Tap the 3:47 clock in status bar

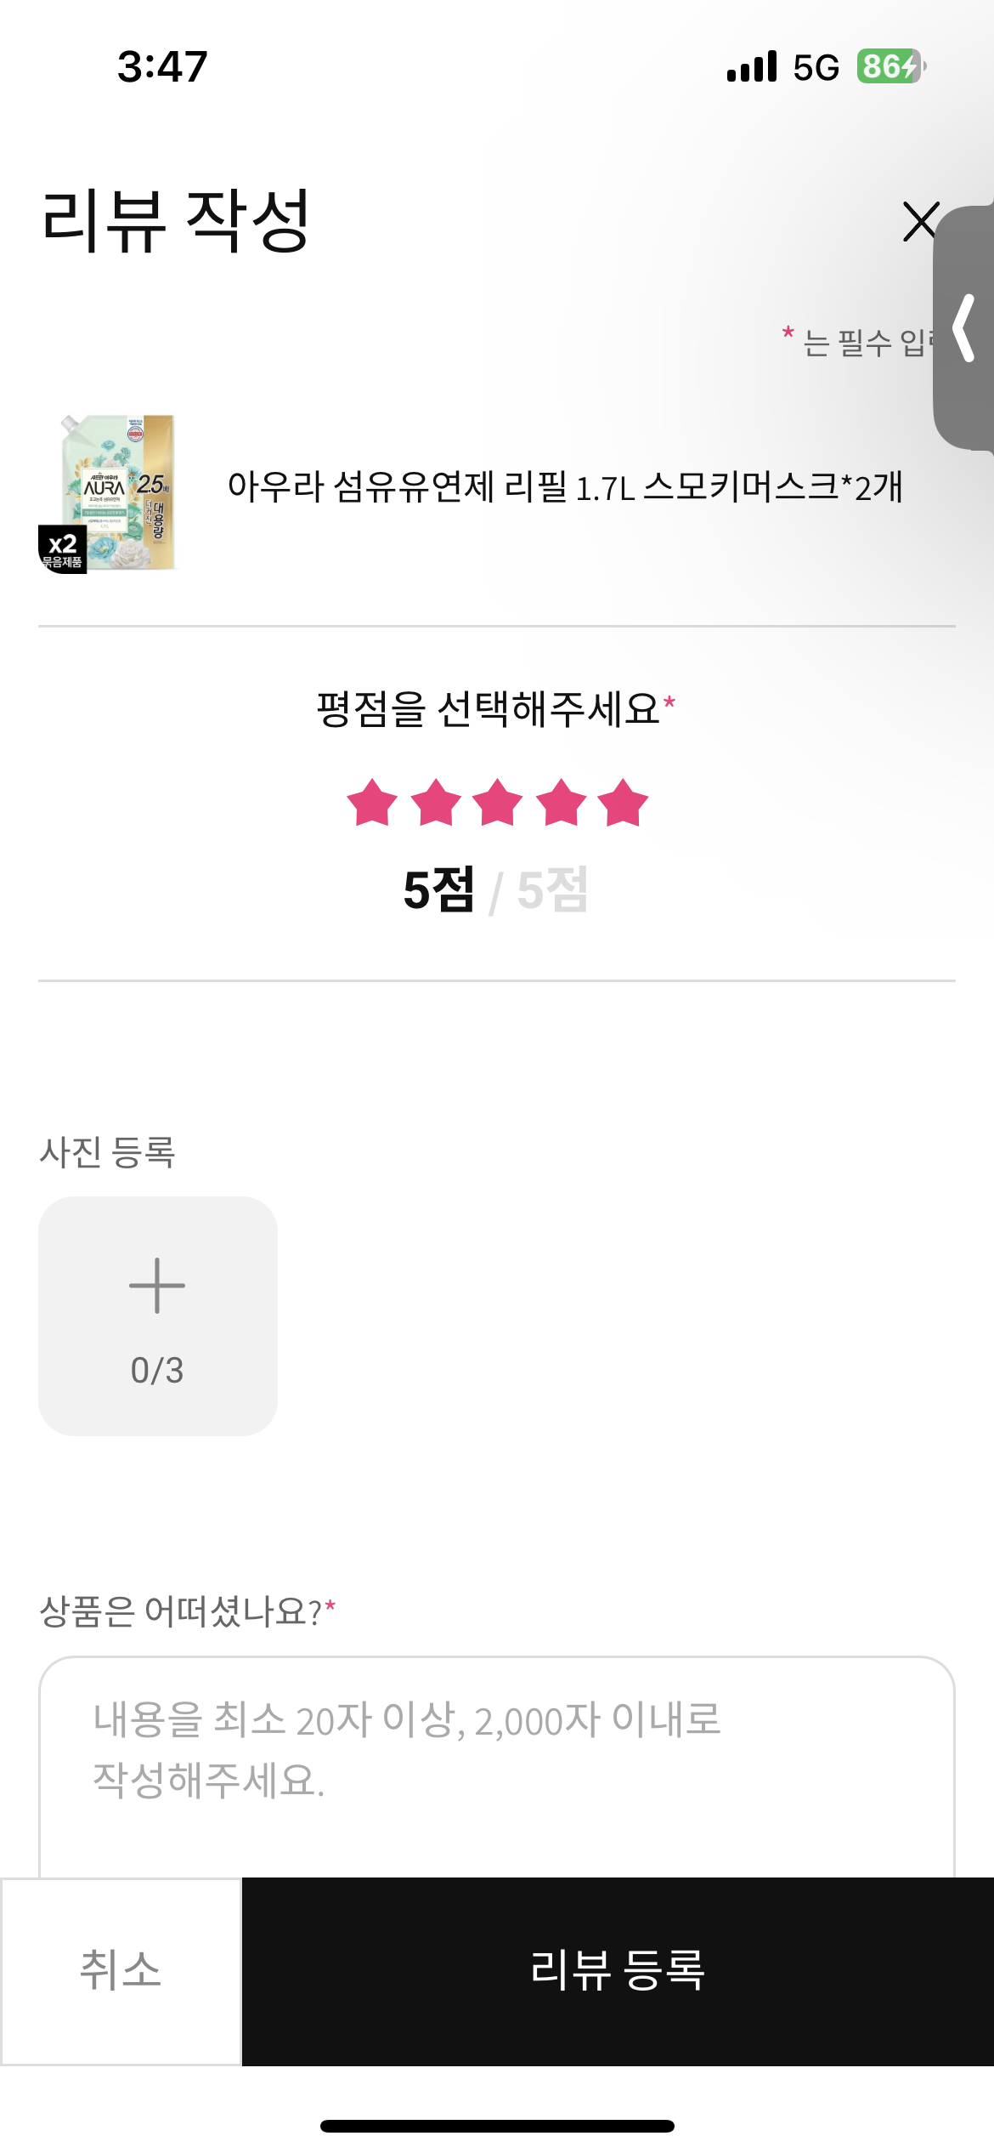click(162, 66)
